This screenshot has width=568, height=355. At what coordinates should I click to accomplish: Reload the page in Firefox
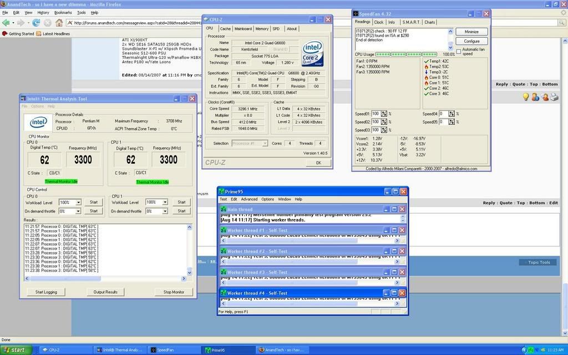click(36, 23)
